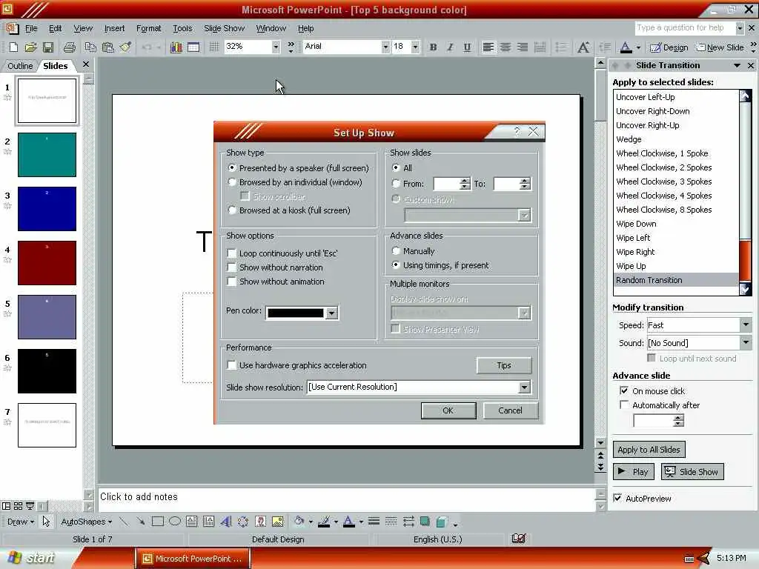759x569 pixels.
Task: Select the teal slide 2 thumbnail
Action: click(x=47, y=155)
